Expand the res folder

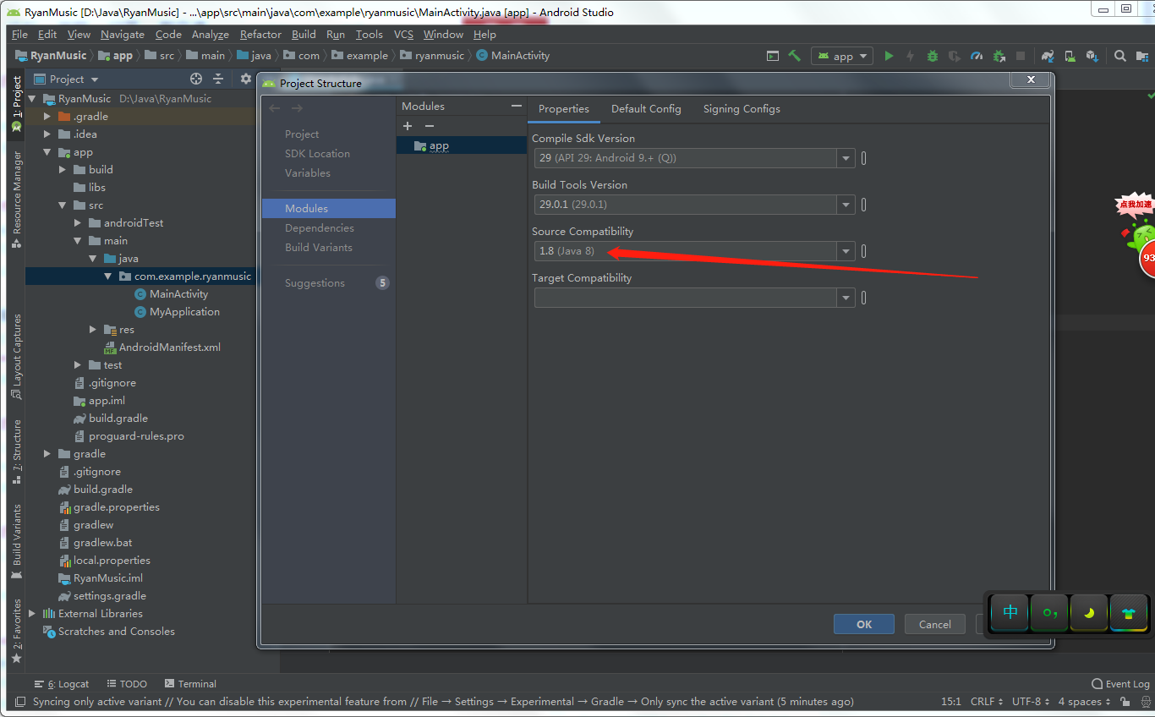(93, 330)
